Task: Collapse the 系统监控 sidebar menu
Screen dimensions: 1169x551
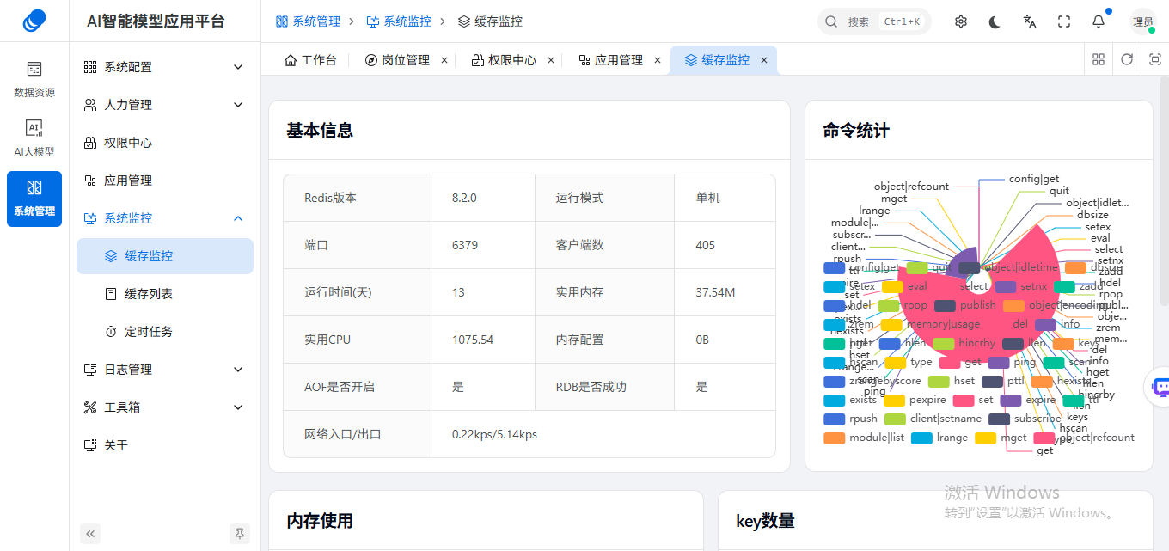Action: click(x=163, y=218)
